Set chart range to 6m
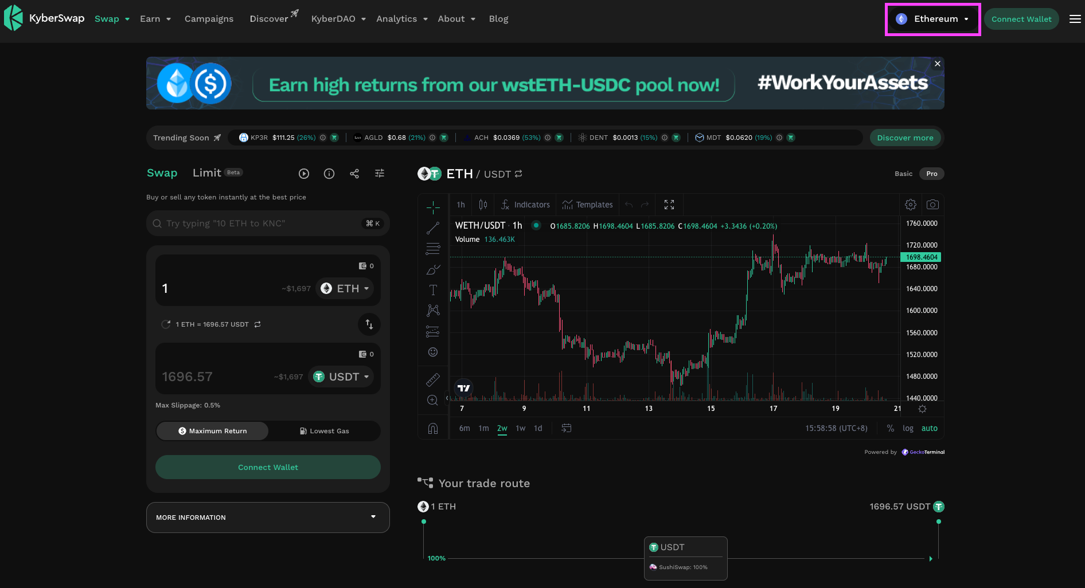The height and width of the screenshot is (588, 1085). [x=465, y=428]
